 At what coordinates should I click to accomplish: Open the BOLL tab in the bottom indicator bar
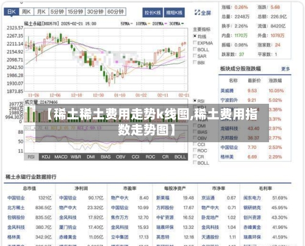coord(180,157)
